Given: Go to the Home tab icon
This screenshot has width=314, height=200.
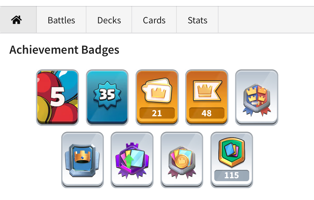Looking at the screenshot, I should (16, 20).
